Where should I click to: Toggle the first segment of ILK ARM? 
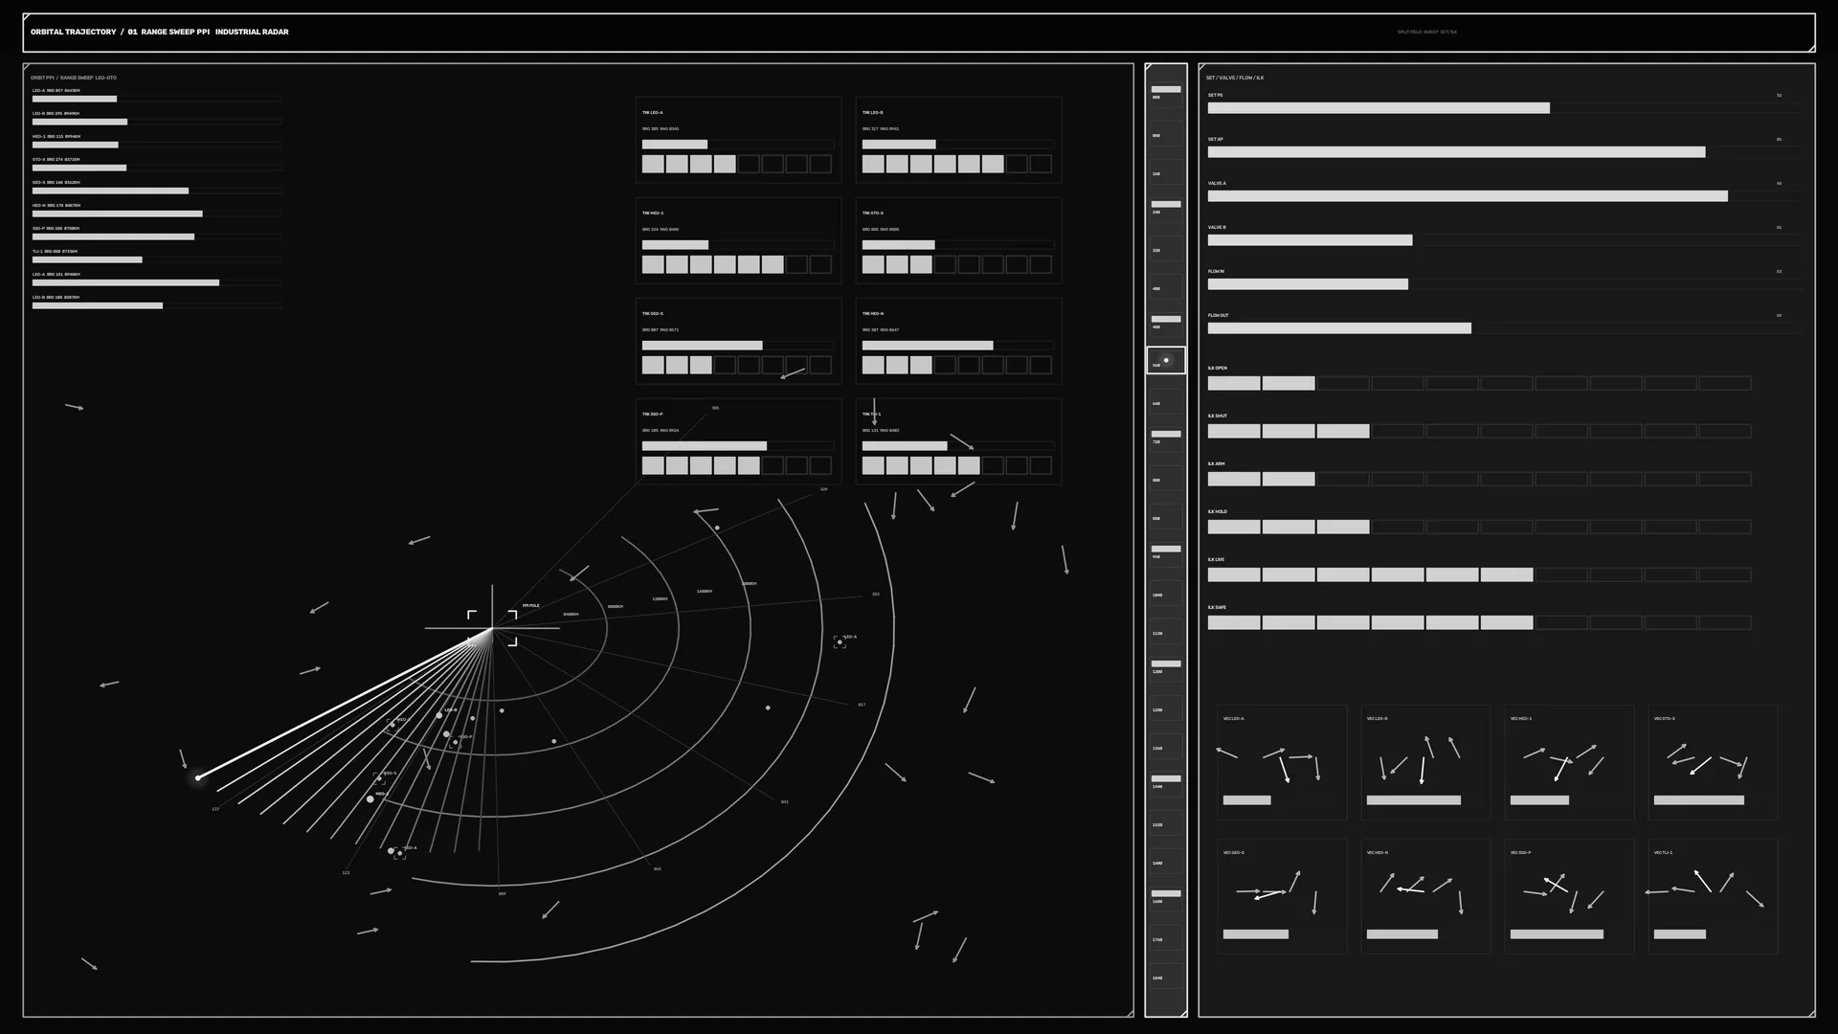click(x=1234, y=479)
